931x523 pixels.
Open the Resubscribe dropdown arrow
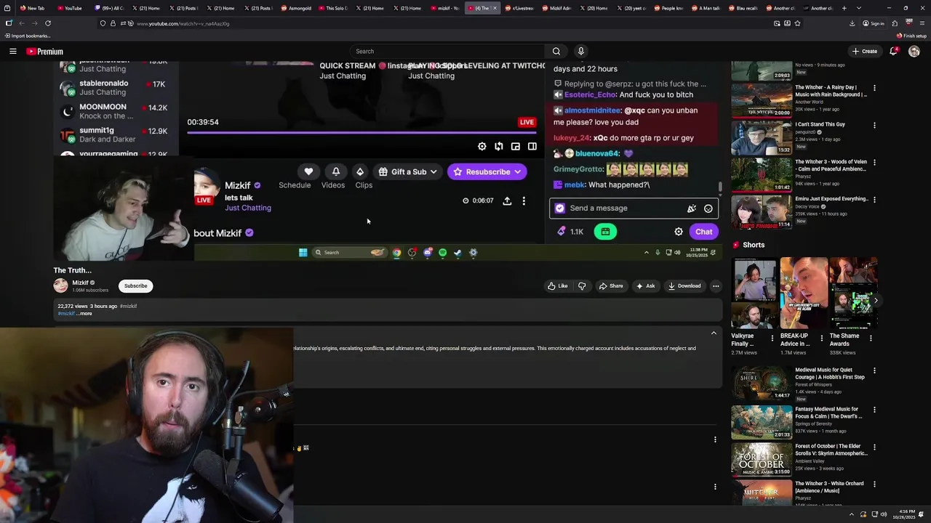pos(517,172)
